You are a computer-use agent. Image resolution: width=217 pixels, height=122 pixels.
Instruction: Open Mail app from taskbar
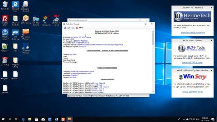coord(43,119)
